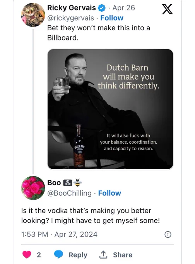Open the @rickygervais handle link
Screen dimensions: 195x264
click(70, 18)
